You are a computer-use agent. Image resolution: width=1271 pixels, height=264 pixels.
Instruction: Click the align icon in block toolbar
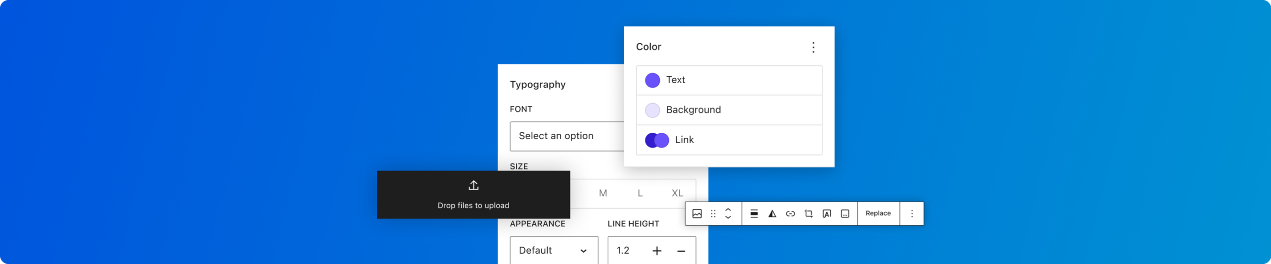754,213
